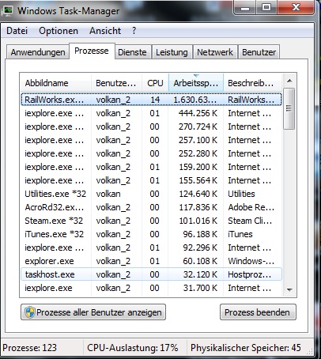Click Prozesse aller Benutzer anzeigen button
The height and width of the screenshot is (359, 321).
(93, 312)
